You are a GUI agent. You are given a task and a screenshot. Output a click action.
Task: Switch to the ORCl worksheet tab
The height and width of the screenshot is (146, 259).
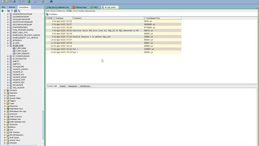(94, 7)
